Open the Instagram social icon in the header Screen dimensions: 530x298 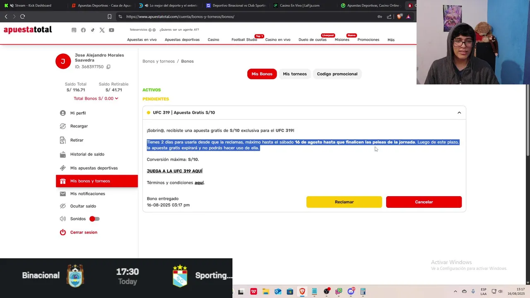(x=74, y=30)
